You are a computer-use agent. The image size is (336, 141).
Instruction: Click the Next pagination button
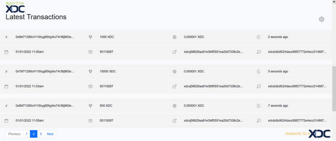[50, 134]
